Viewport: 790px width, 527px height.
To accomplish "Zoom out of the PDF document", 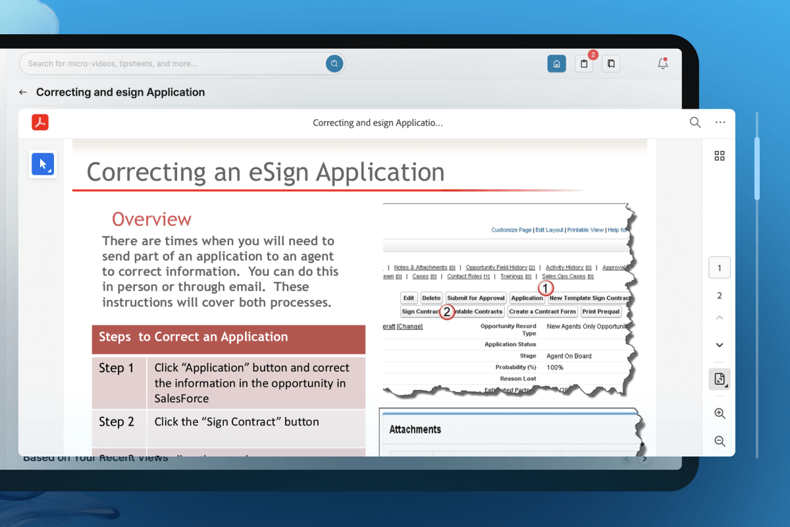I will pos(720,441).
